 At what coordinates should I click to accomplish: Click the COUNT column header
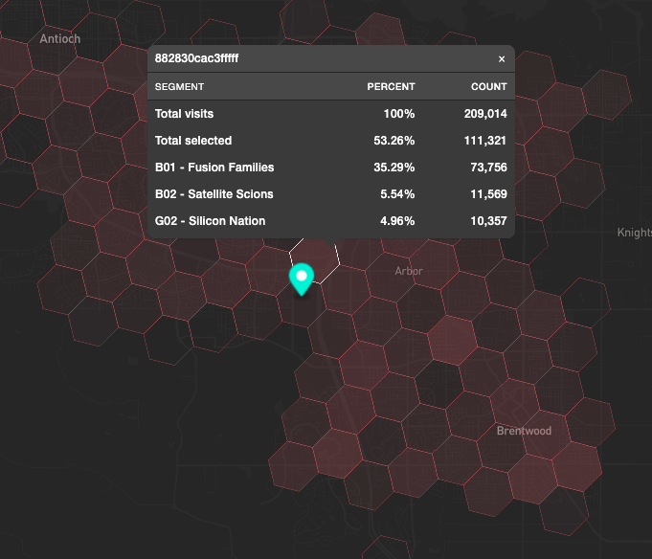pos(488,86)
